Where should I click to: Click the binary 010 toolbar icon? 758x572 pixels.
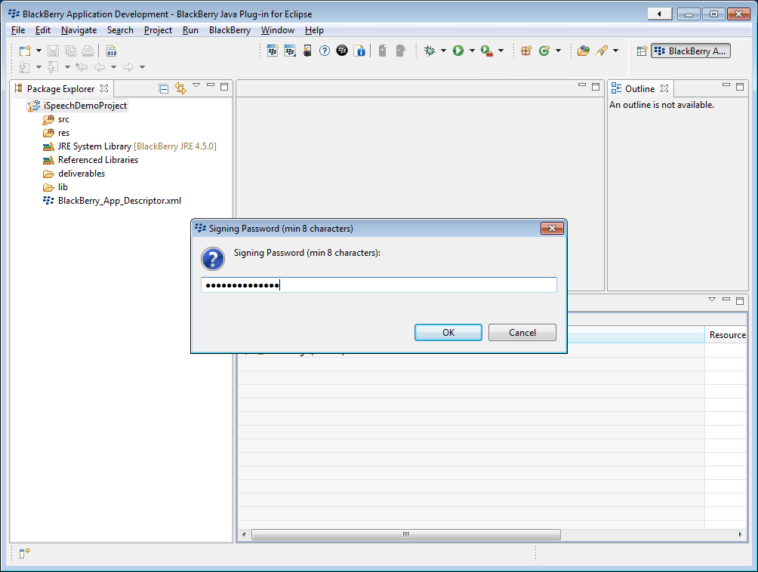pos(111,51)
